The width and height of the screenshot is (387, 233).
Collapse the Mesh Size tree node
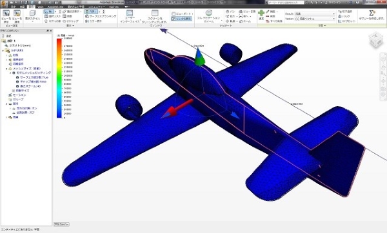coord(6,69)
